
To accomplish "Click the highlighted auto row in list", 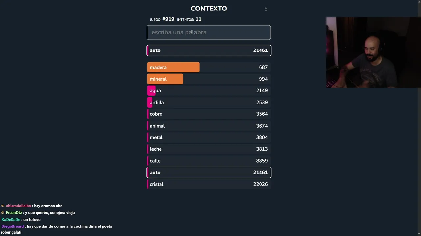I will pyautogui.click(x=209, y=172).
